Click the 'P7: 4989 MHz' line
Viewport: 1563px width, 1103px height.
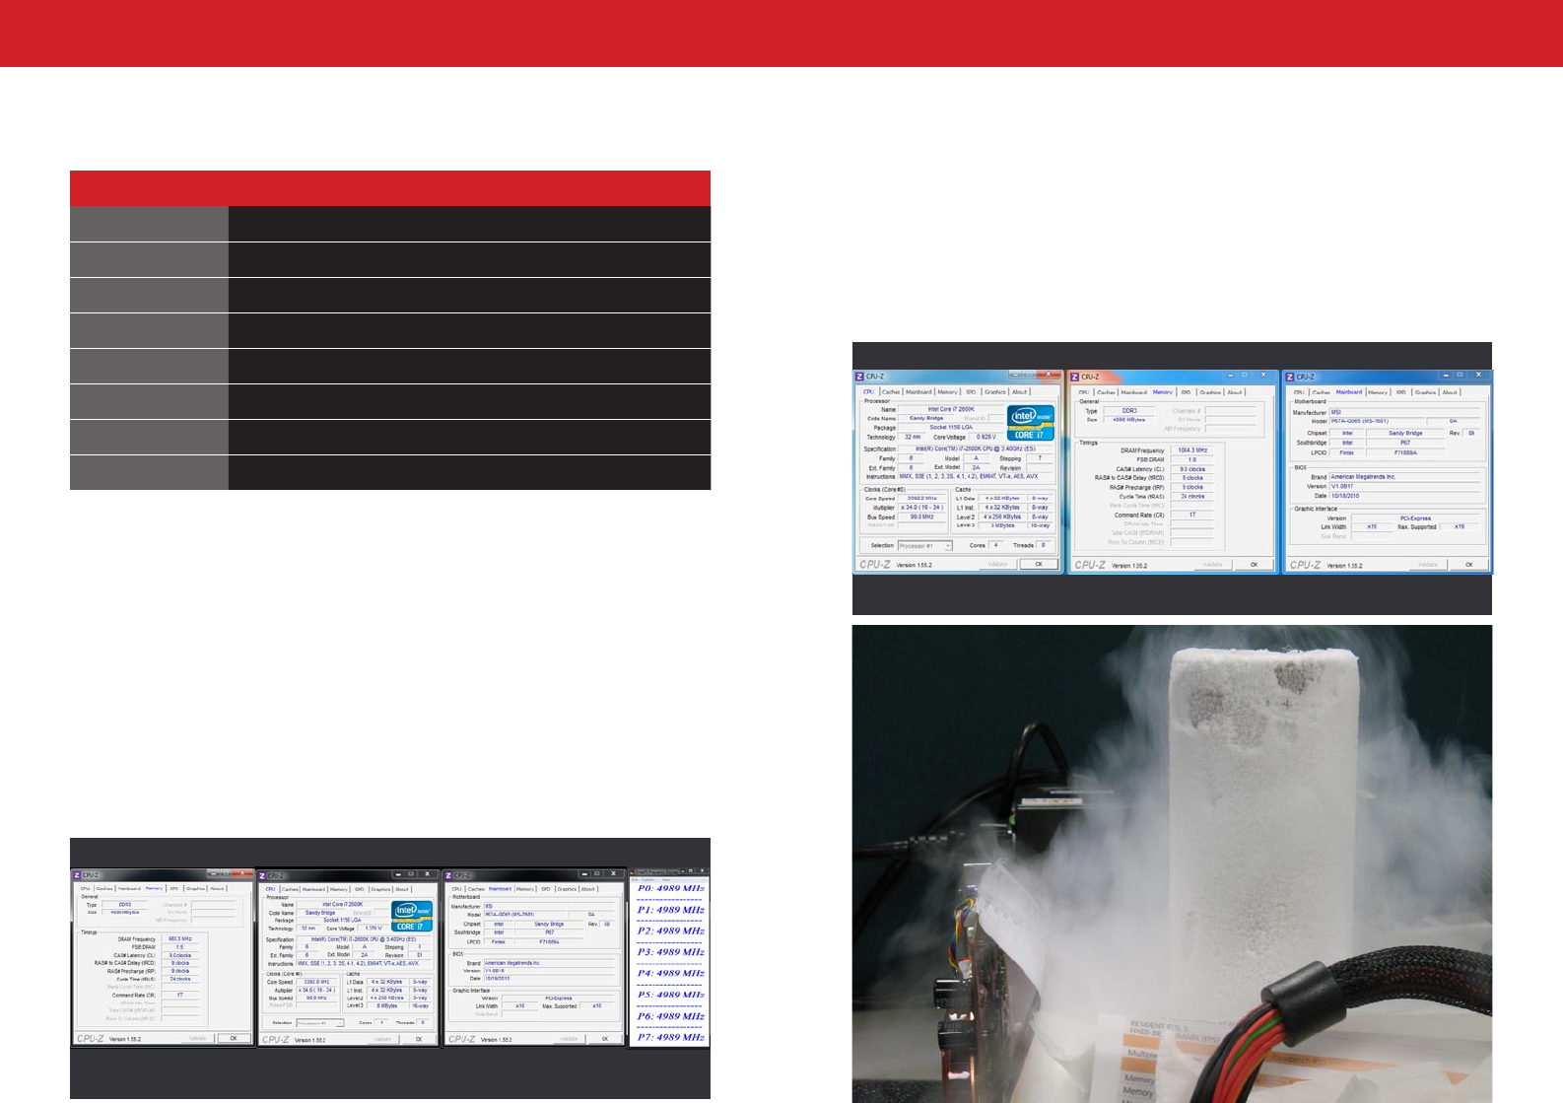tap(671, 1037)
